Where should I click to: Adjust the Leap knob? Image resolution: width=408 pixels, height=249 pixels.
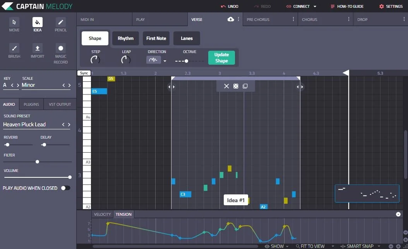coord(126,60)
